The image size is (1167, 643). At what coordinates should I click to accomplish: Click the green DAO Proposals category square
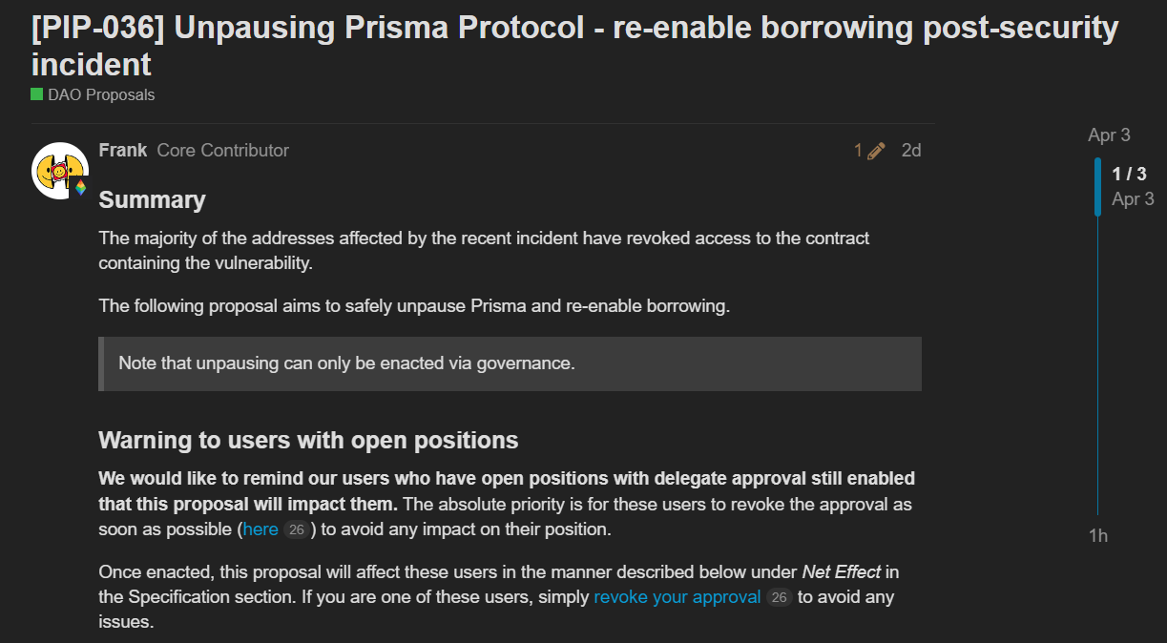[x=36, y=94]
